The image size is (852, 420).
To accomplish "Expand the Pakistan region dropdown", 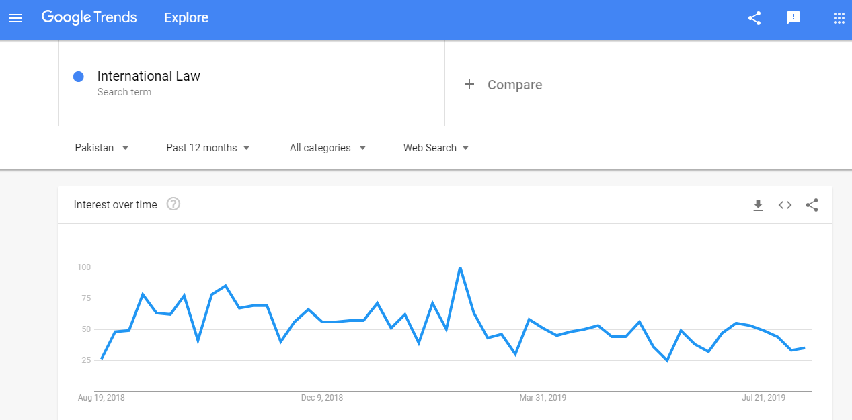I will (x=102, y=148).
